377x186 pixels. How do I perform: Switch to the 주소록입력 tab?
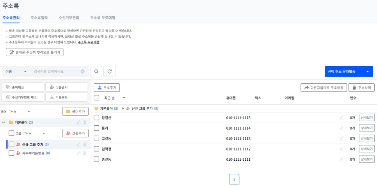39,18
